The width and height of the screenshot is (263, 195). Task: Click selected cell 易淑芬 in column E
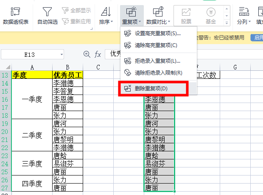[x=159, y=163]
